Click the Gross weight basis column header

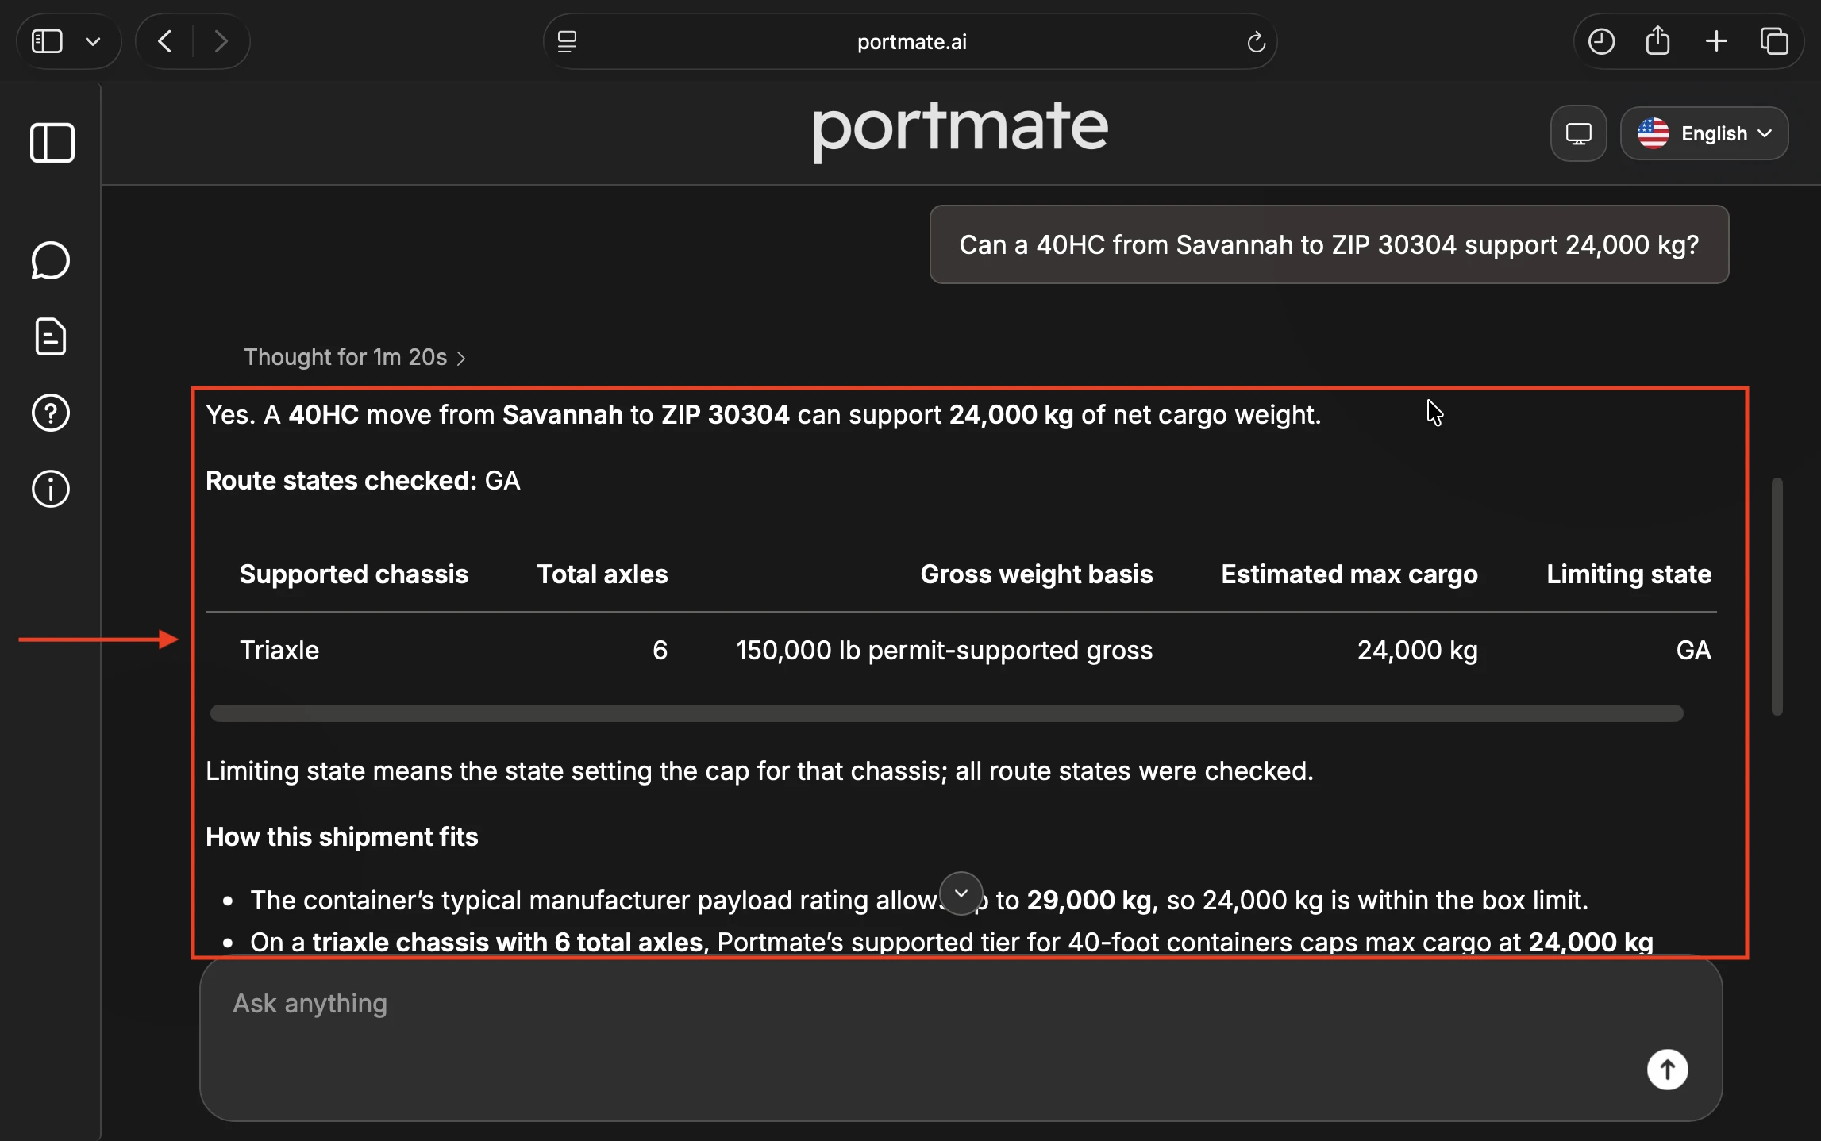click(1036, 574)
